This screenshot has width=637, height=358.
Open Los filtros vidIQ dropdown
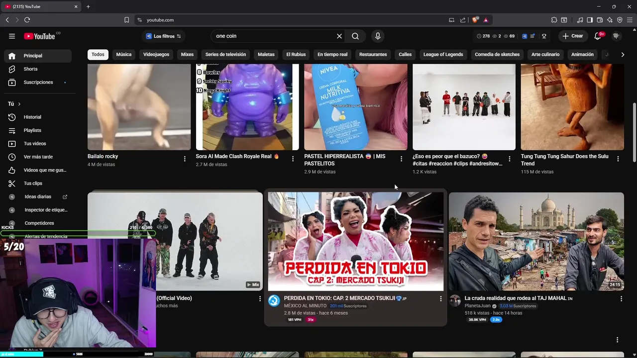tap(163, 36)
